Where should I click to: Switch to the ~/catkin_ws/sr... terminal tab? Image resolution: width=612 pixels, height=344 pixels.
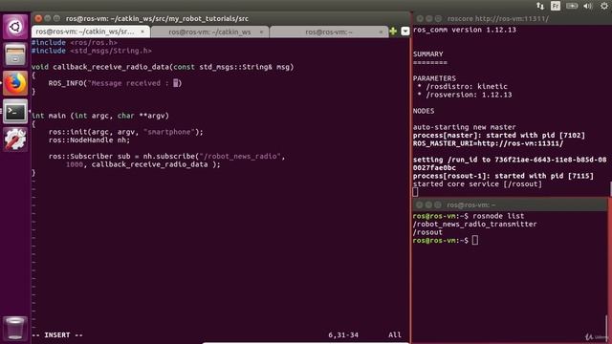[x=91, y=32]
